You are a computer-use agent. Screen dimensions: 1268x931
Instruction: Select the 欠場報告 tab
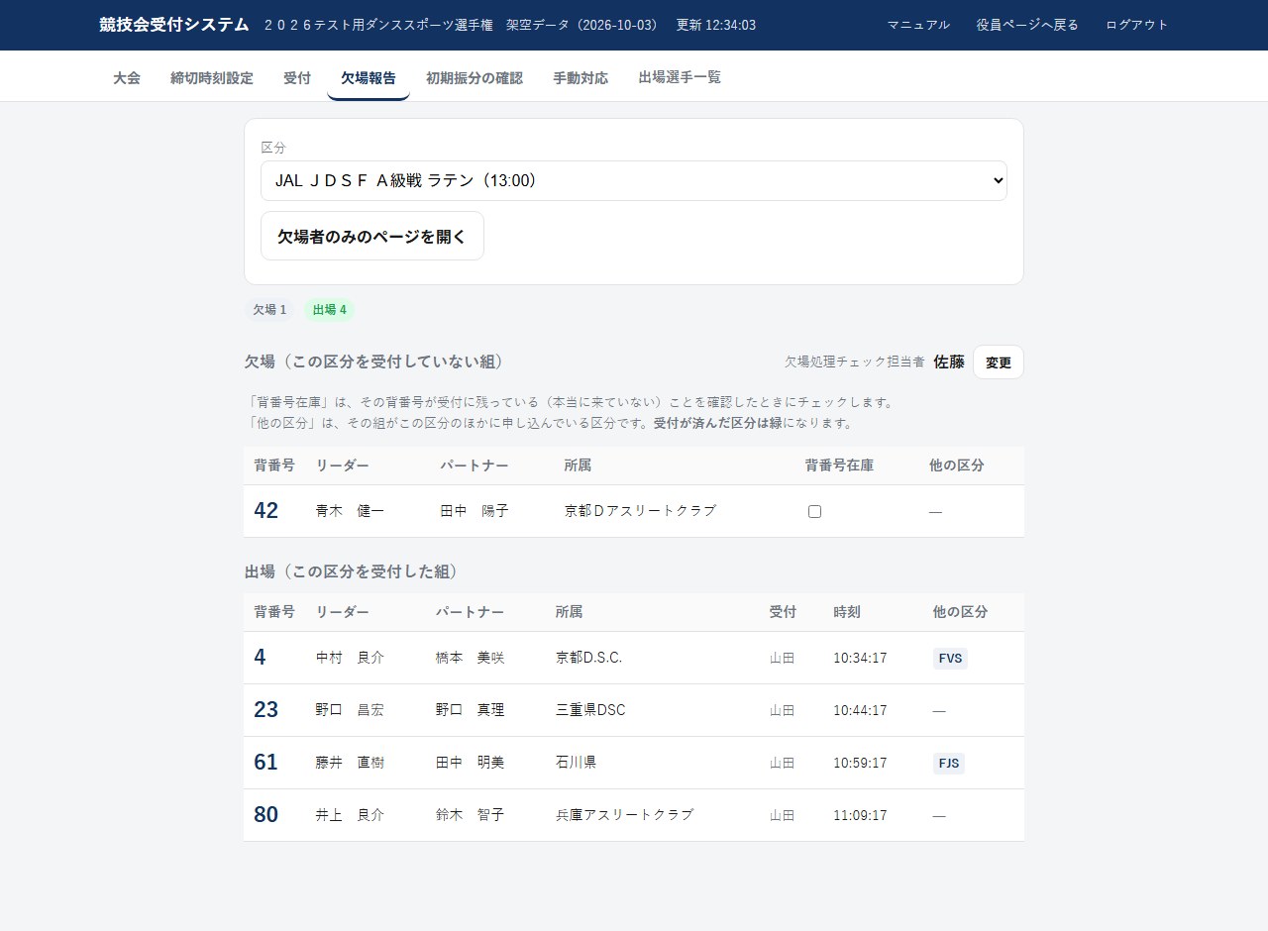[x=369, y=77]
